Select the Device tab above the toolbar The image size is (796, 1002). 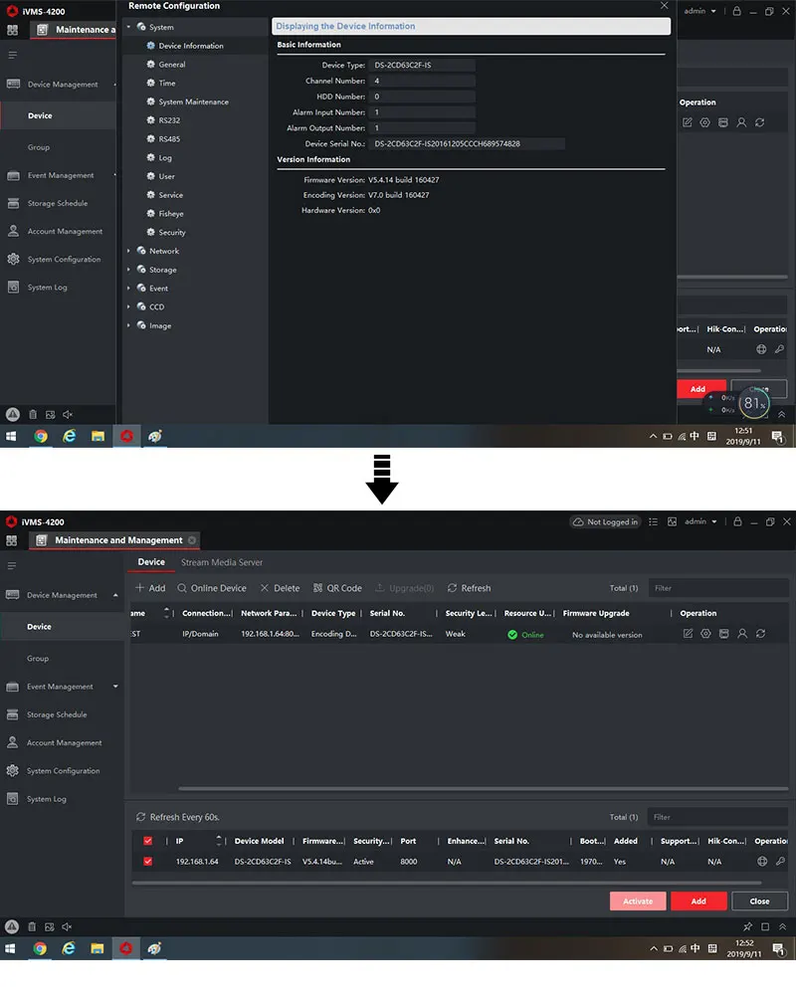151,562
